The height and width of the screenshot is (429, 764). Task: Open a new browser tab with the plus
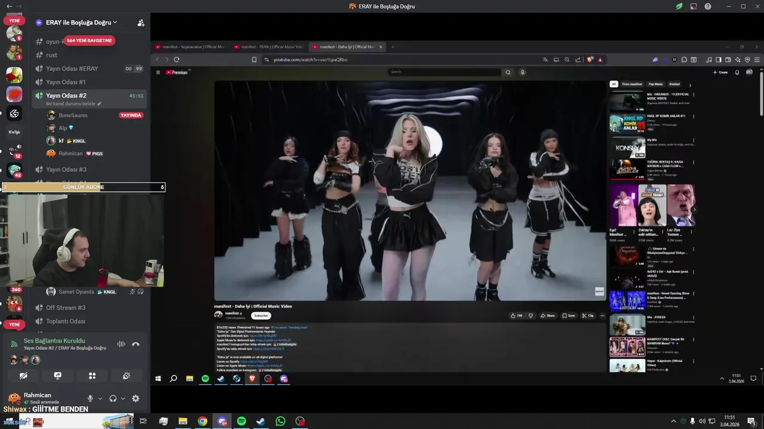pos(392,46)
